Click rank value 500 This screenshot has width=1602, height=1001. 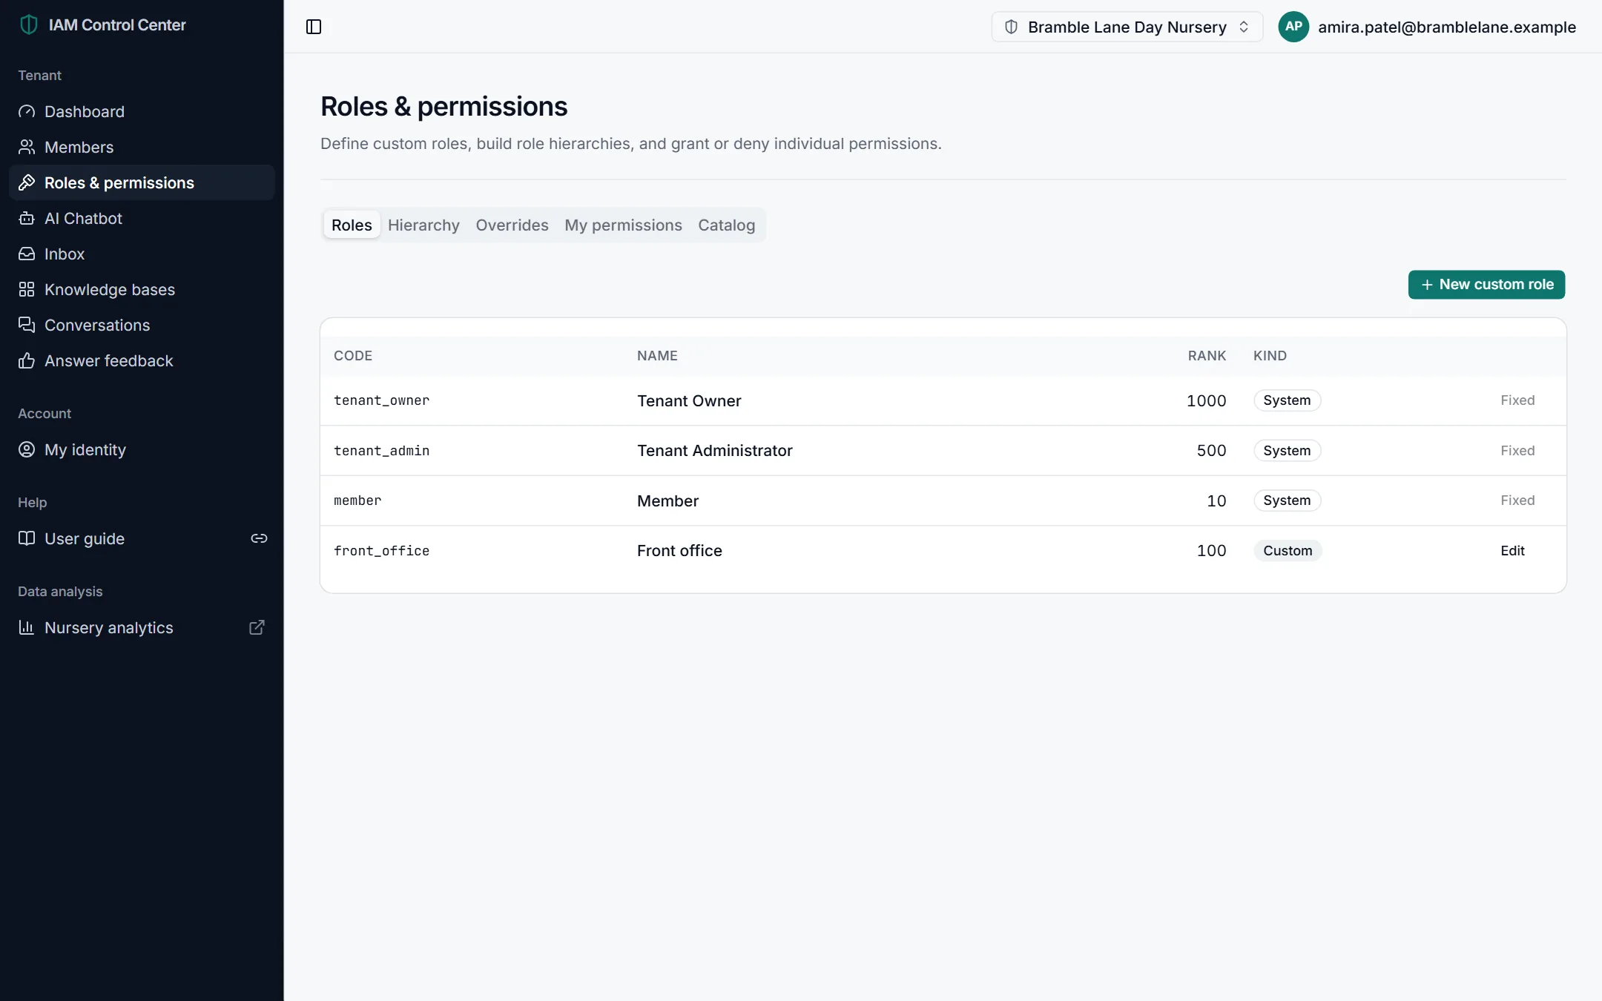[x=1211, y=451]
